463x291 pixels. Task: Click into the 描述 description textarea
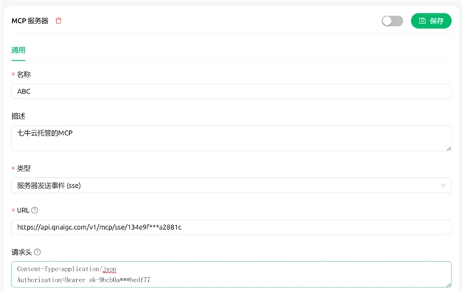[x=231, y=138]
